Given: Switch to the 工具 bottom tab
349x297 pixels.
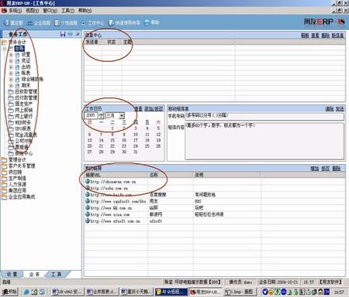Looking at the screenshot, I should coord(56,275).
